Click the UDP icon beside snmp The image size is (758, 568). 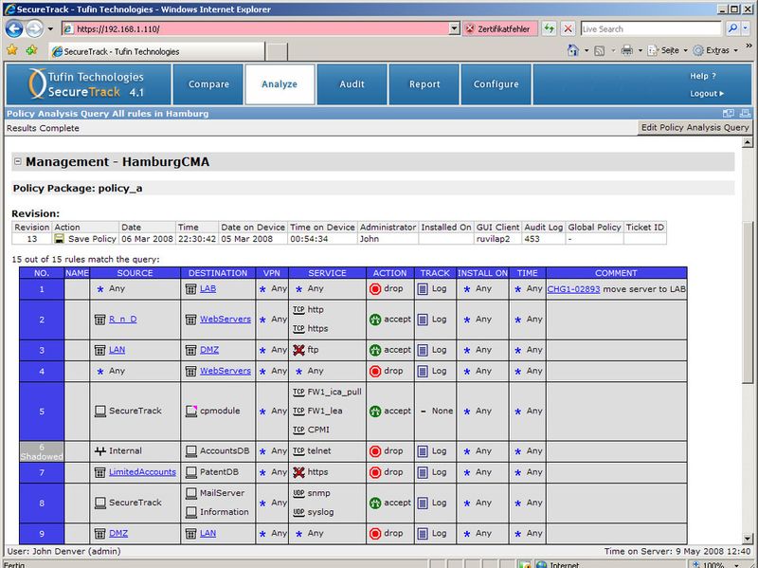point(298,493)
